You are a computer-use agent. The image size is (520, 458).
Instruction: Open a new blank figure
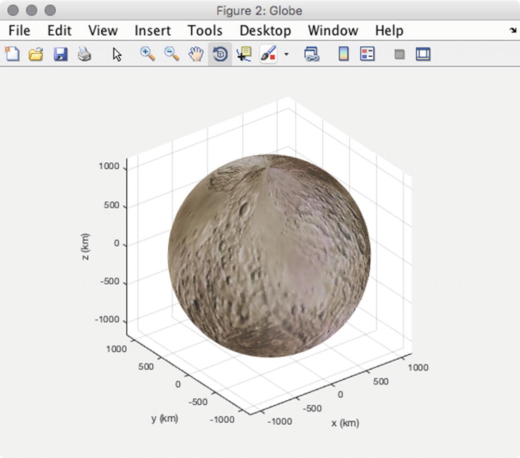coord(12,54)
